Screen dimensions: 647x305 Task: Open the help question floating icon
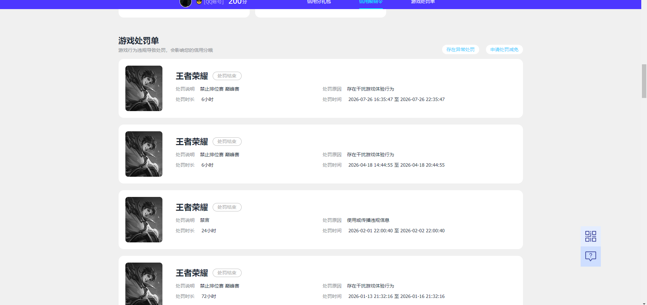(590, 257)
